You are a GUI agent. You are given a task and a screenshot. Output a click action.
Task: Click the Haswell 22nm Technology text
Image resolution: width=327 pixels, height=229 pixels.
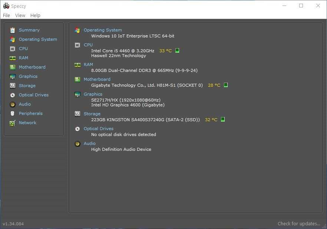(x=119, y=56)
